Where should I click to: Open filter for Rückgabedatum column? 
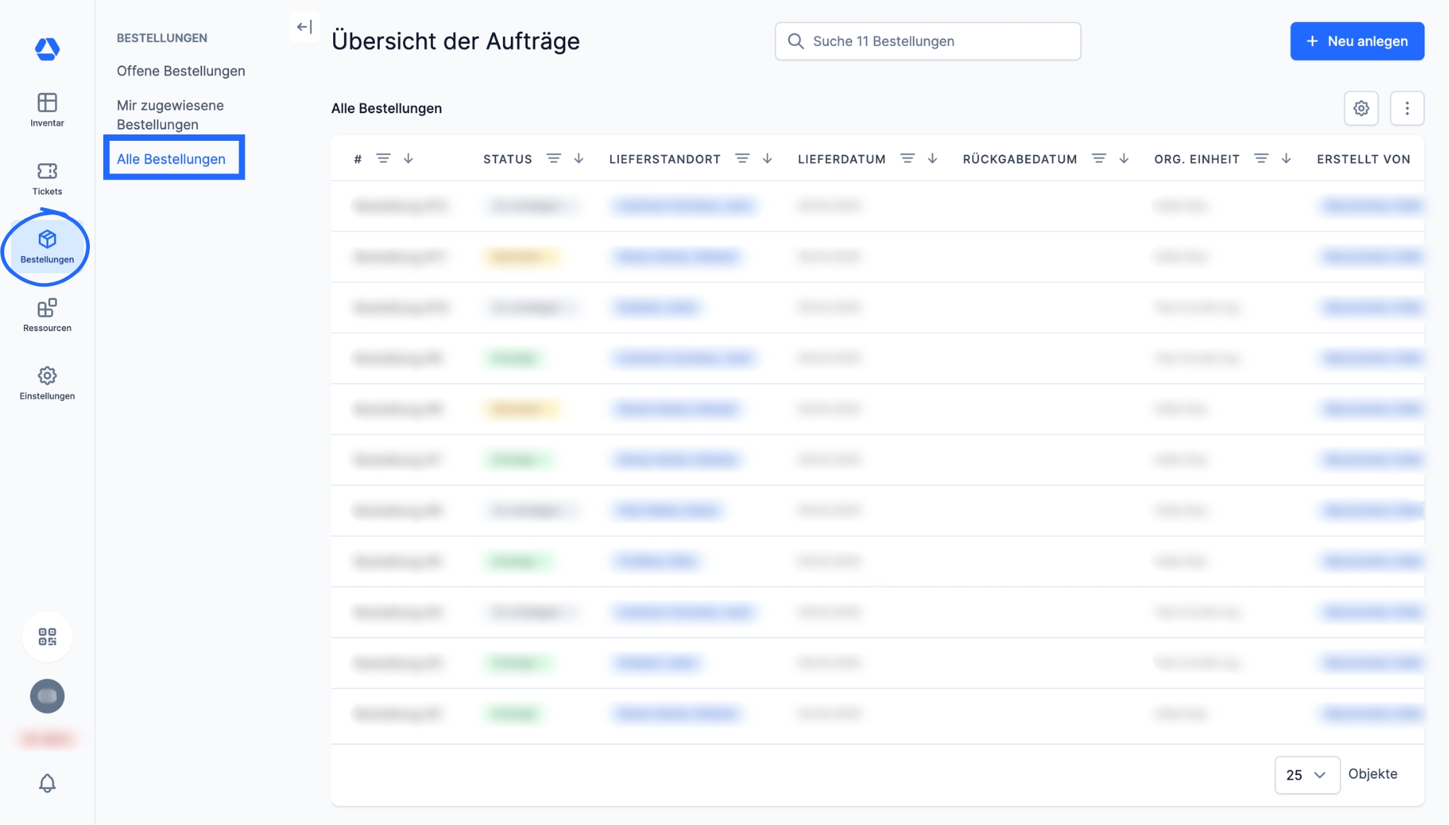click(1098, 158)
